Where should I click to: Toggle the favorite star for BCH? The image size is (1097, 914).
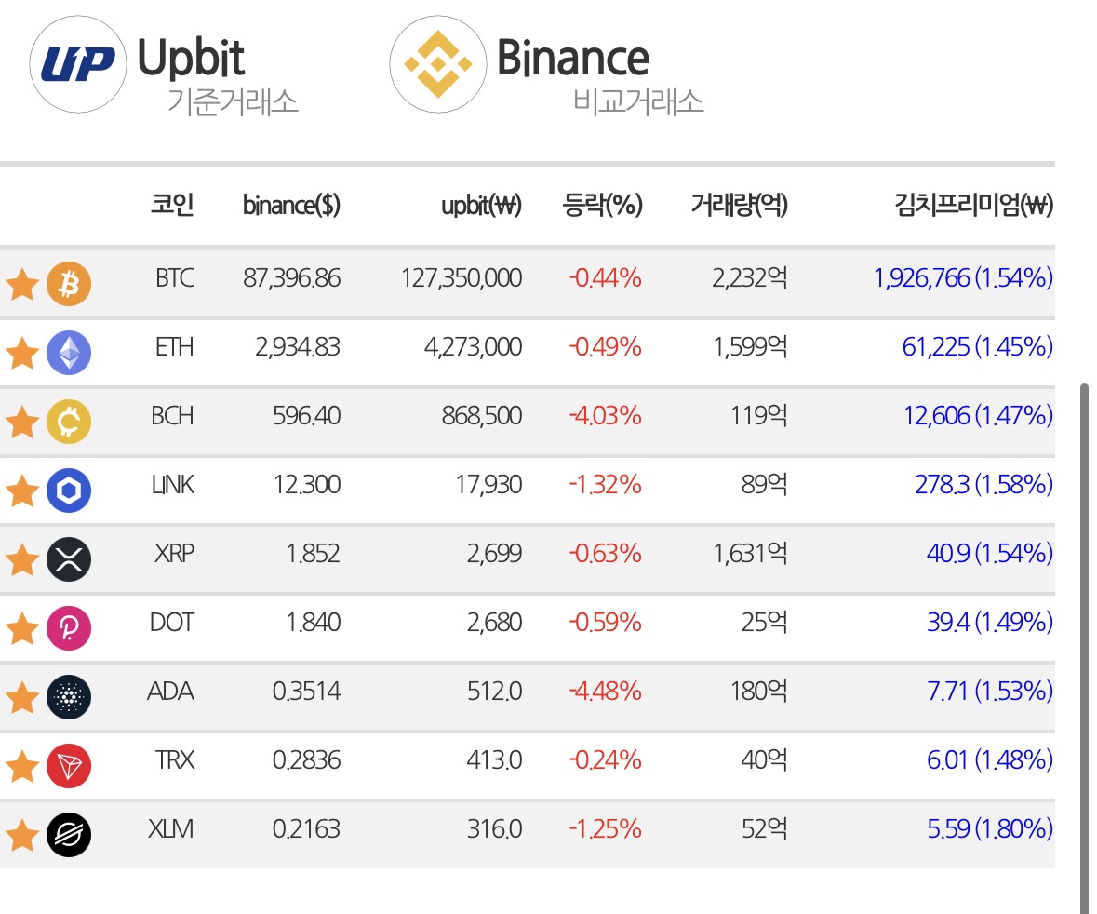click(21, 422)
